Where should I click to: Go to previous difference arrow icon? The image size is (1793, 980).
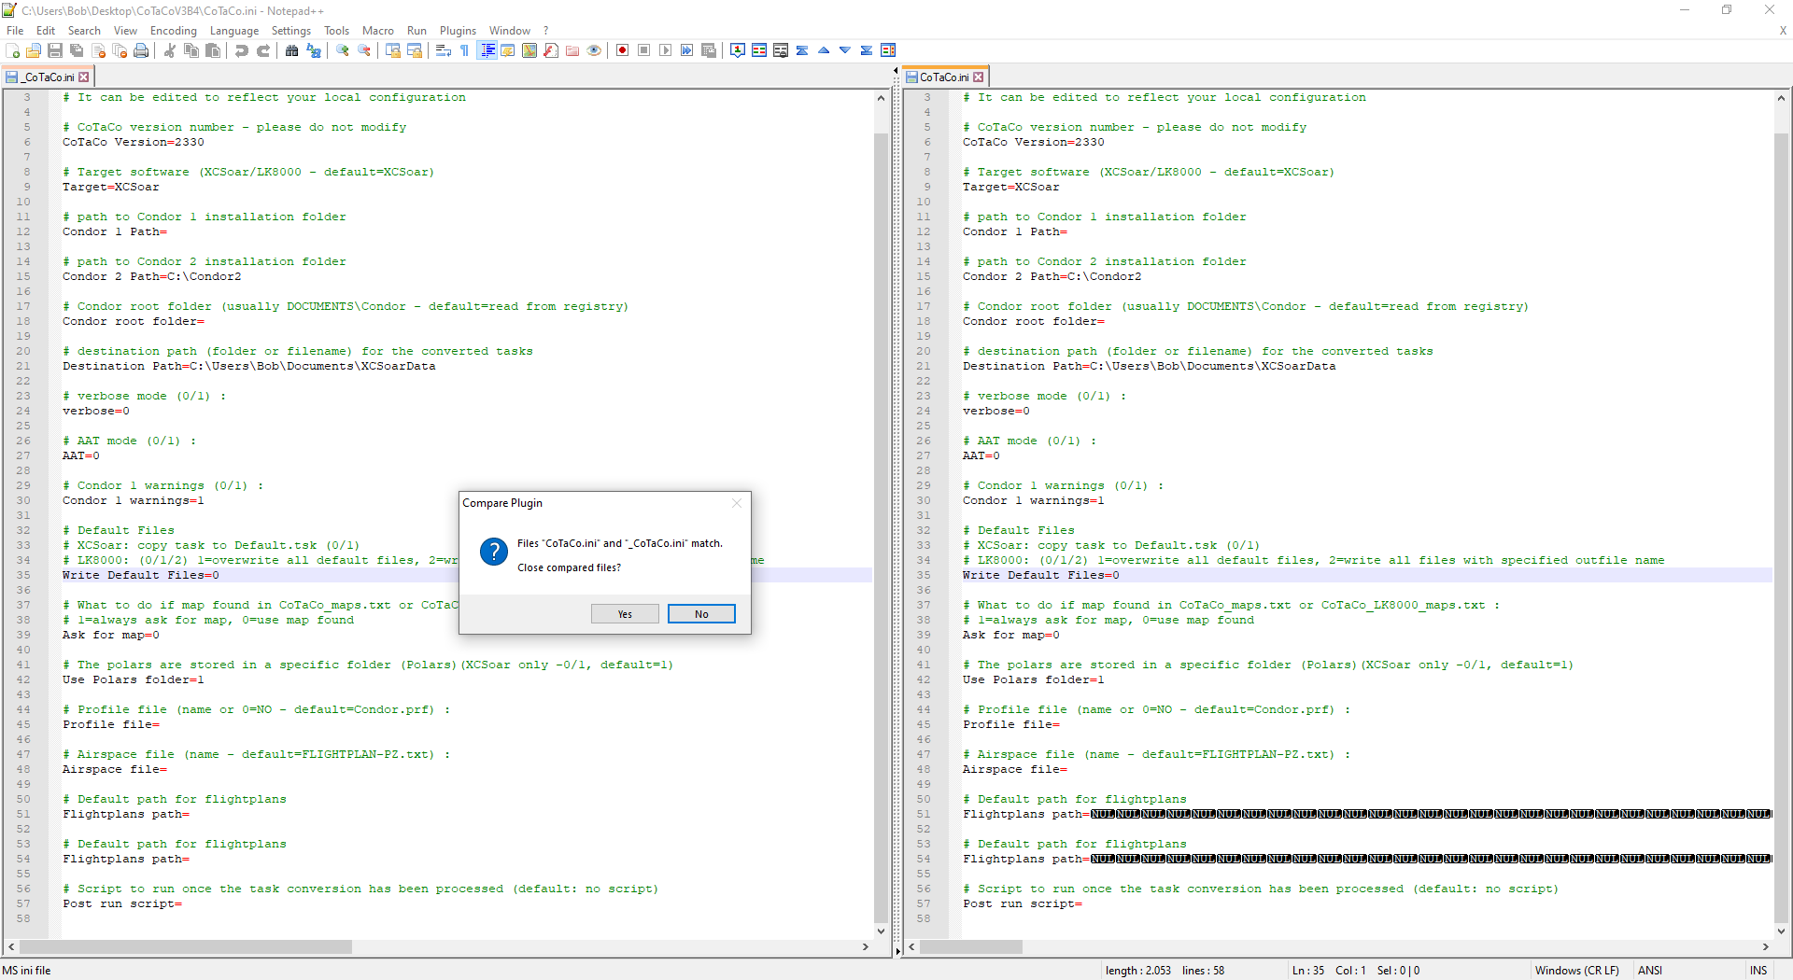coord(824,50)
